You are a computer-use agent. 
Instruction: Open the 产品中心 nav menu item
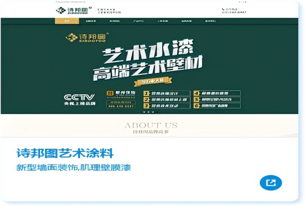click(139, 21)
